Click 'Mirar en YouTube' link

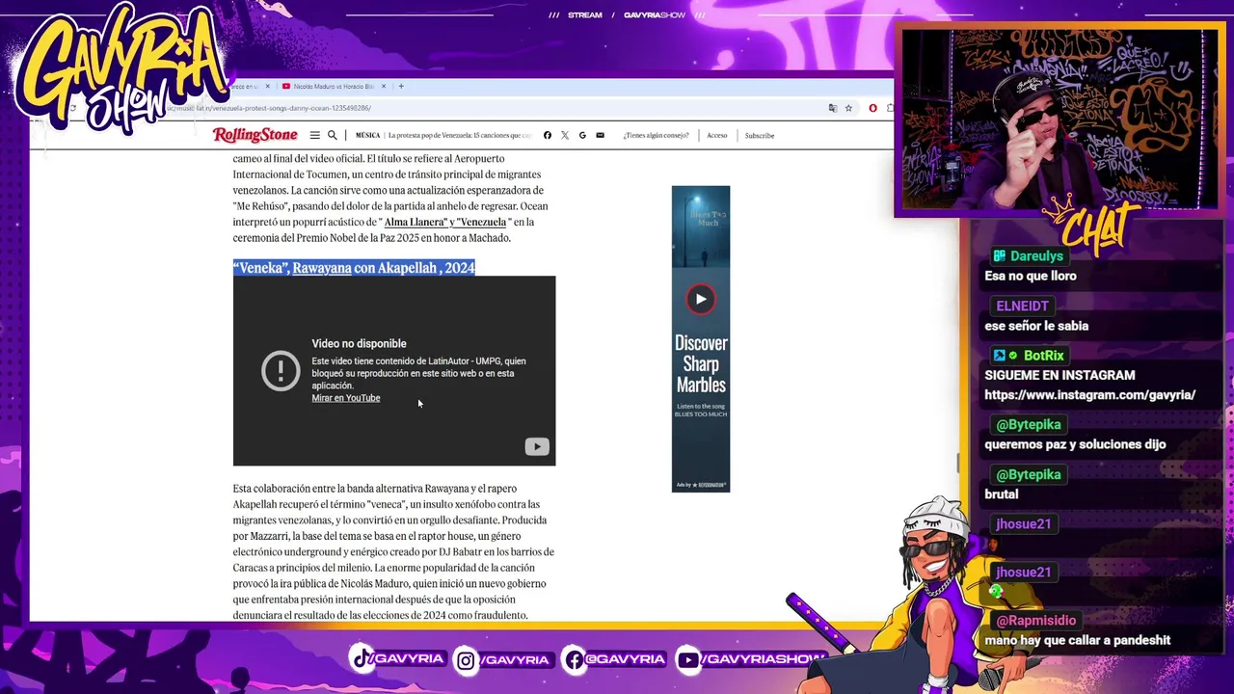346,398
